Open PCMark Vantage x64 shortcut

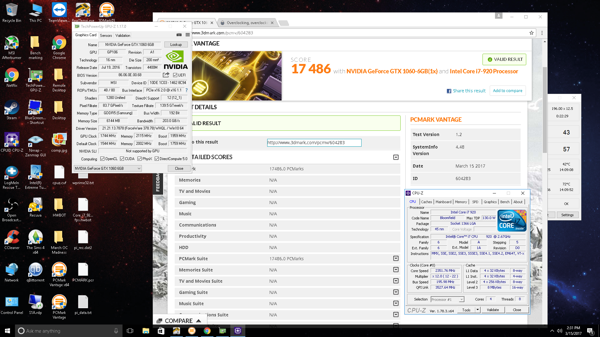(59, 275)
